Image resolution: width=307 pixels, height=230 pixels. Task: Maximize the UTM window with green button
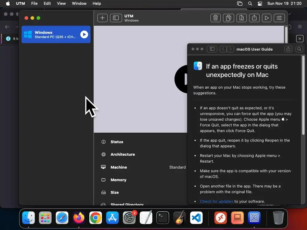tap(38, 18)
